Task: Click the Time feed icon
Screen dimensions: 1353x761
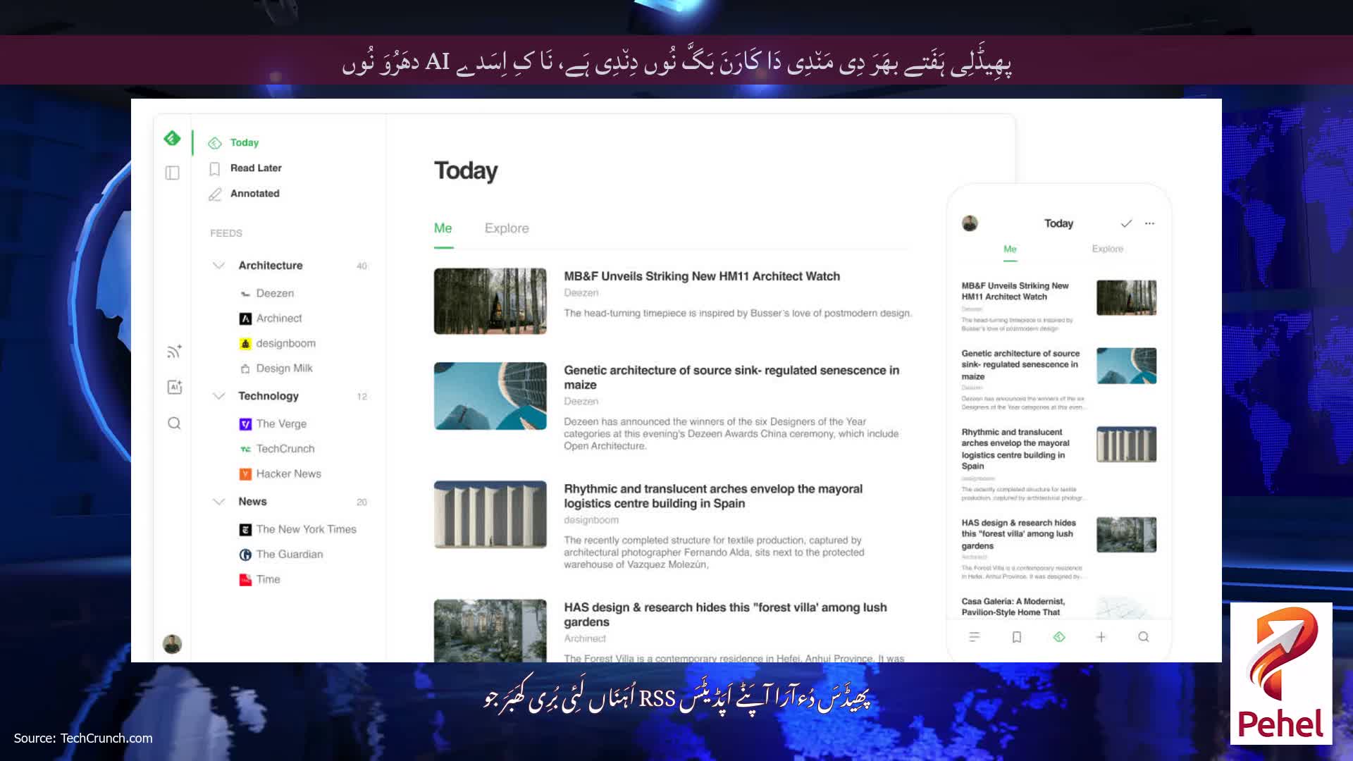Action: click(x=245, y=580)
